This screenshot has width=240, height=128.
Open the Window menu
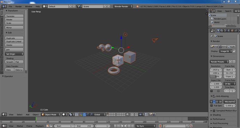[x=29, y=6]
